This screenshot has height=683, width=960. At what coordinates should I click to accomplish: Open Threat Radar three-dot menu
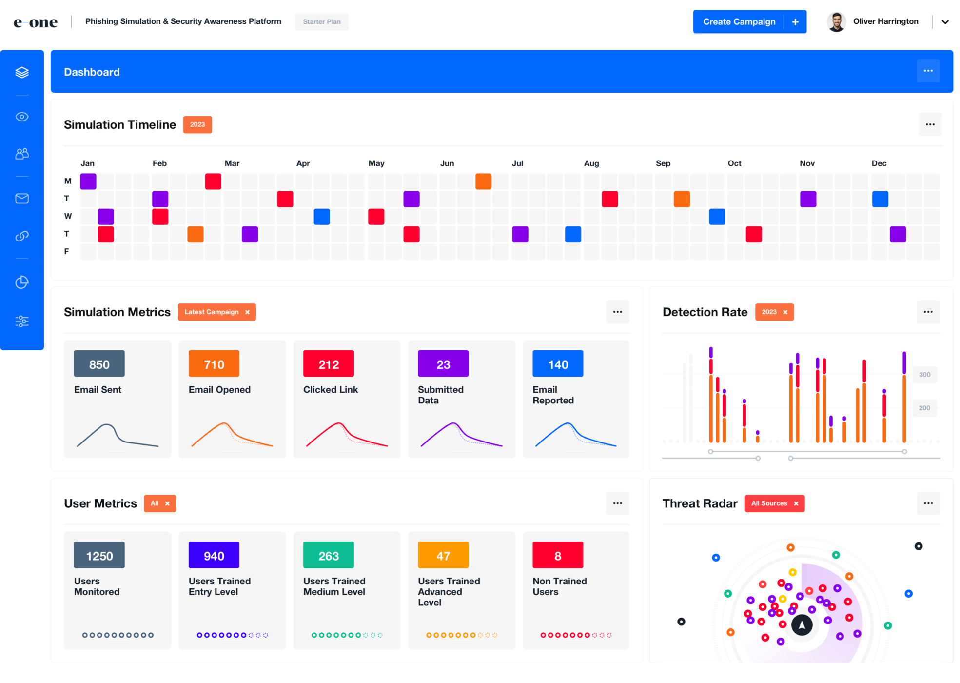point(928,503)
